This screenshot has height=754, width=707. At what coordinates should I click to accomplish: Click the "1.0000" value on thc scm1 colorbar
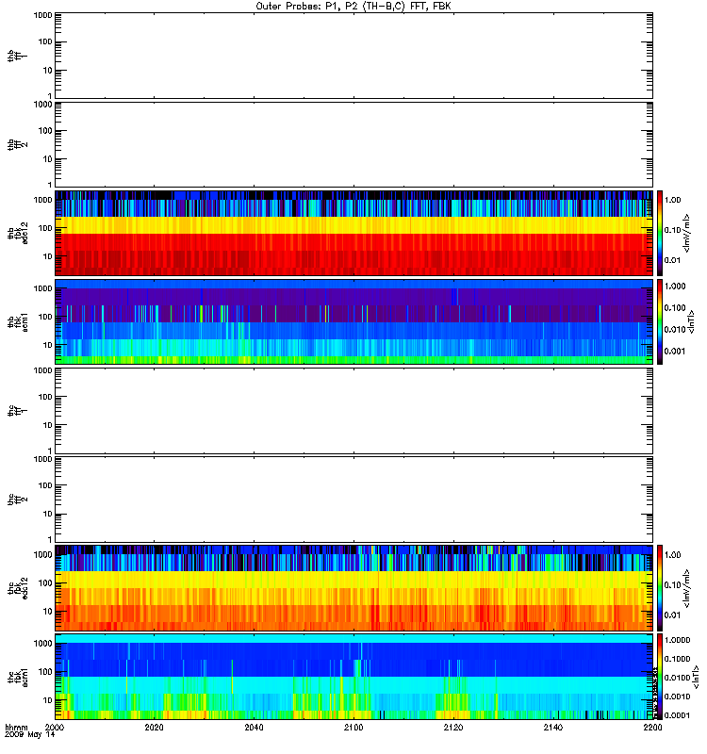tap(678, 640)
